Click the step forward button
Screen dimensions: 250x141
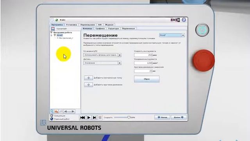(95, 117)
